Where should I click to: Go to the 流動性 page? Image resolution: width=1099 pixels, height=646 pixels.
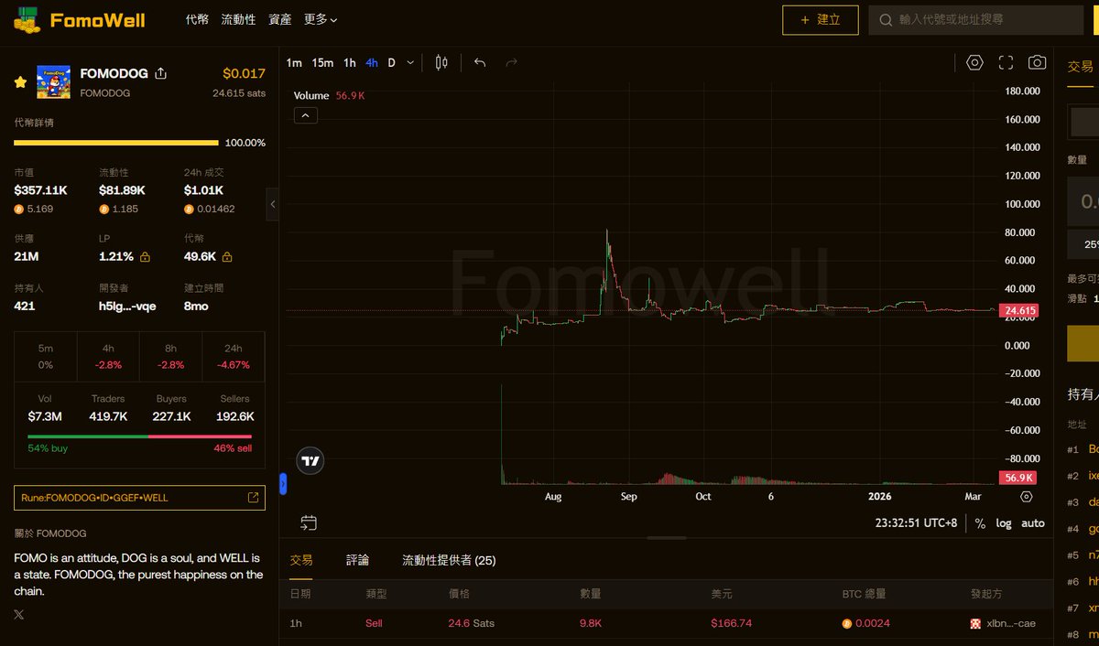pyautogui.click(x=238, y=19)
